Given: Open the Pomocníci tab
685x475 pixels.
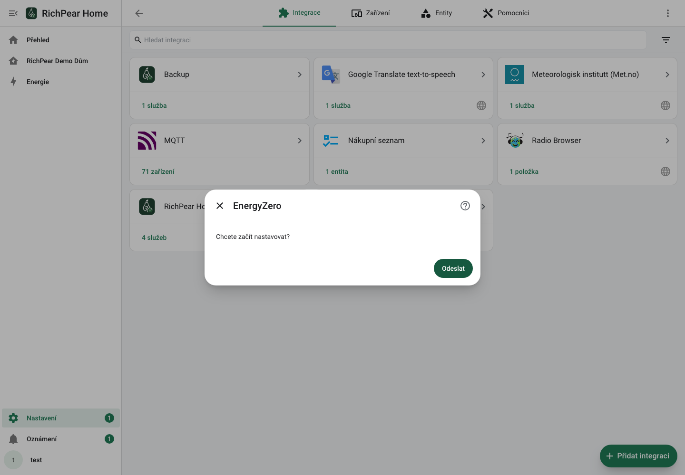Looking at the screenshot, I should click(x=506, y=13).
